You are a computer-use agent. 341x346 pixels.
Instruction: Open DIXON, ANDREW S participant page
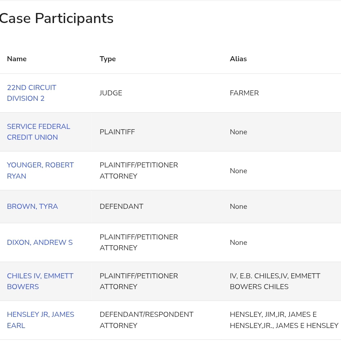(40, 242)
